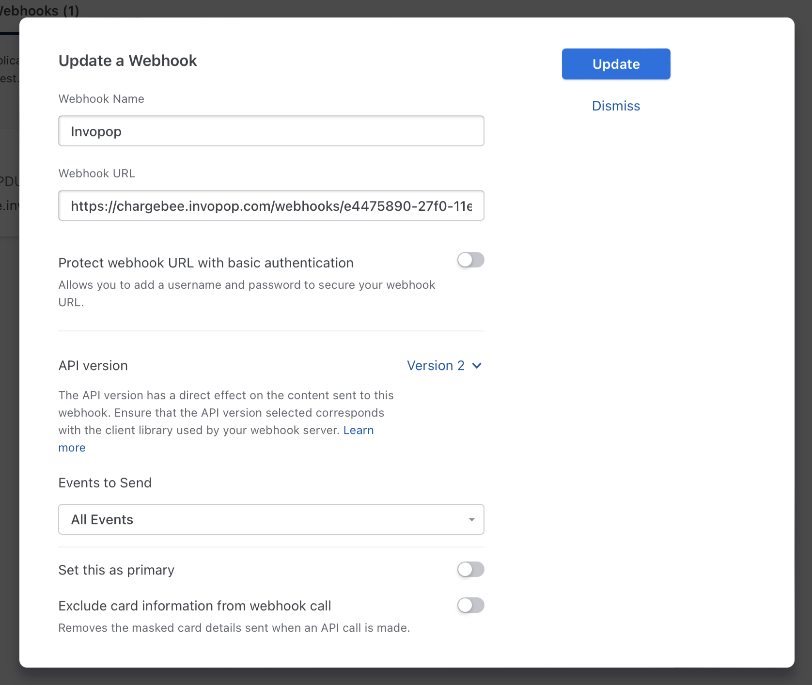The height and width of the screenshot is (685, 812).
Task: Toggle off the primary webhook switch
Action: tap(470, 570)
